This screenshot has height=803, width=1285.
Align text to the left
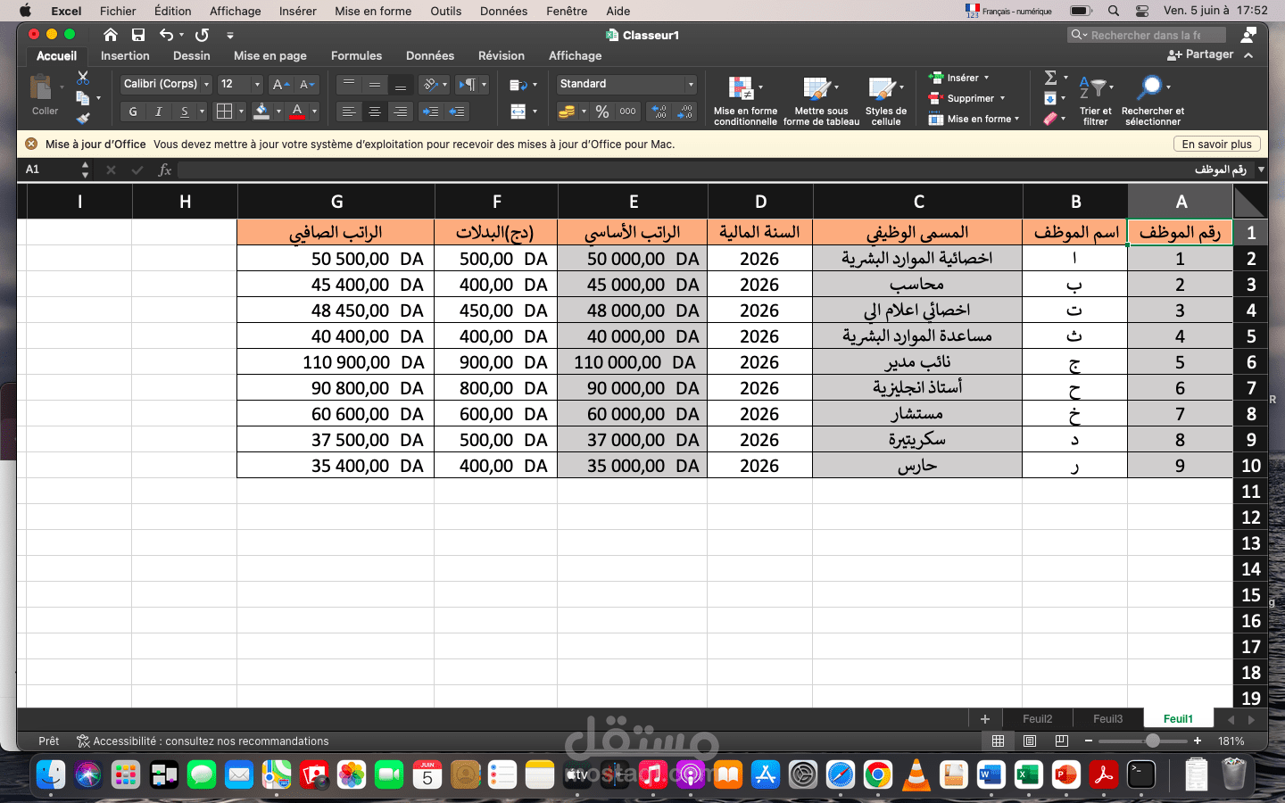click(349, 112)
